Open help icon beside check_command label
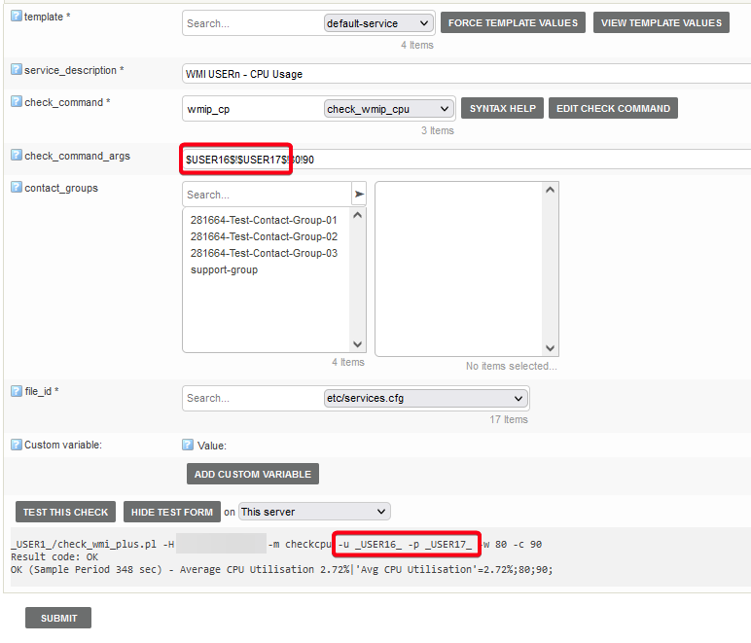The height and width of the screenshot is (643, 751). pyautogui.click(x=17, y=101)
